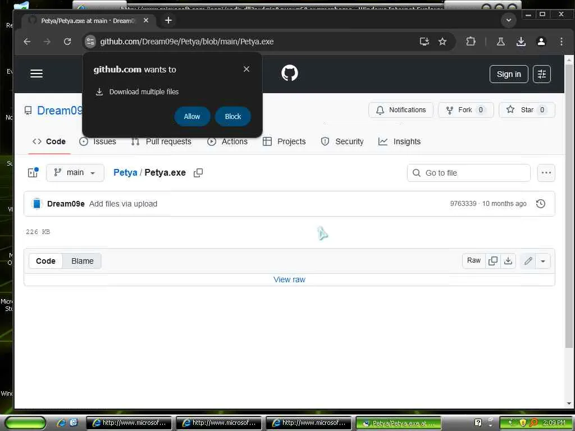
Task: Click the Go to file search field
Action: [469, 173]
